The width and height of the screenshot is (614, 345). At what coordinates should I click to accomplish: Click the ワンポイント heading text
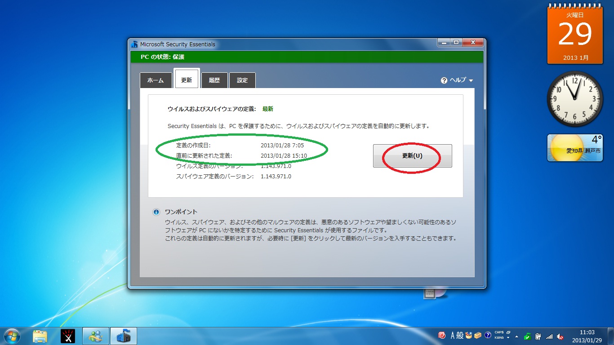point(181,212)
